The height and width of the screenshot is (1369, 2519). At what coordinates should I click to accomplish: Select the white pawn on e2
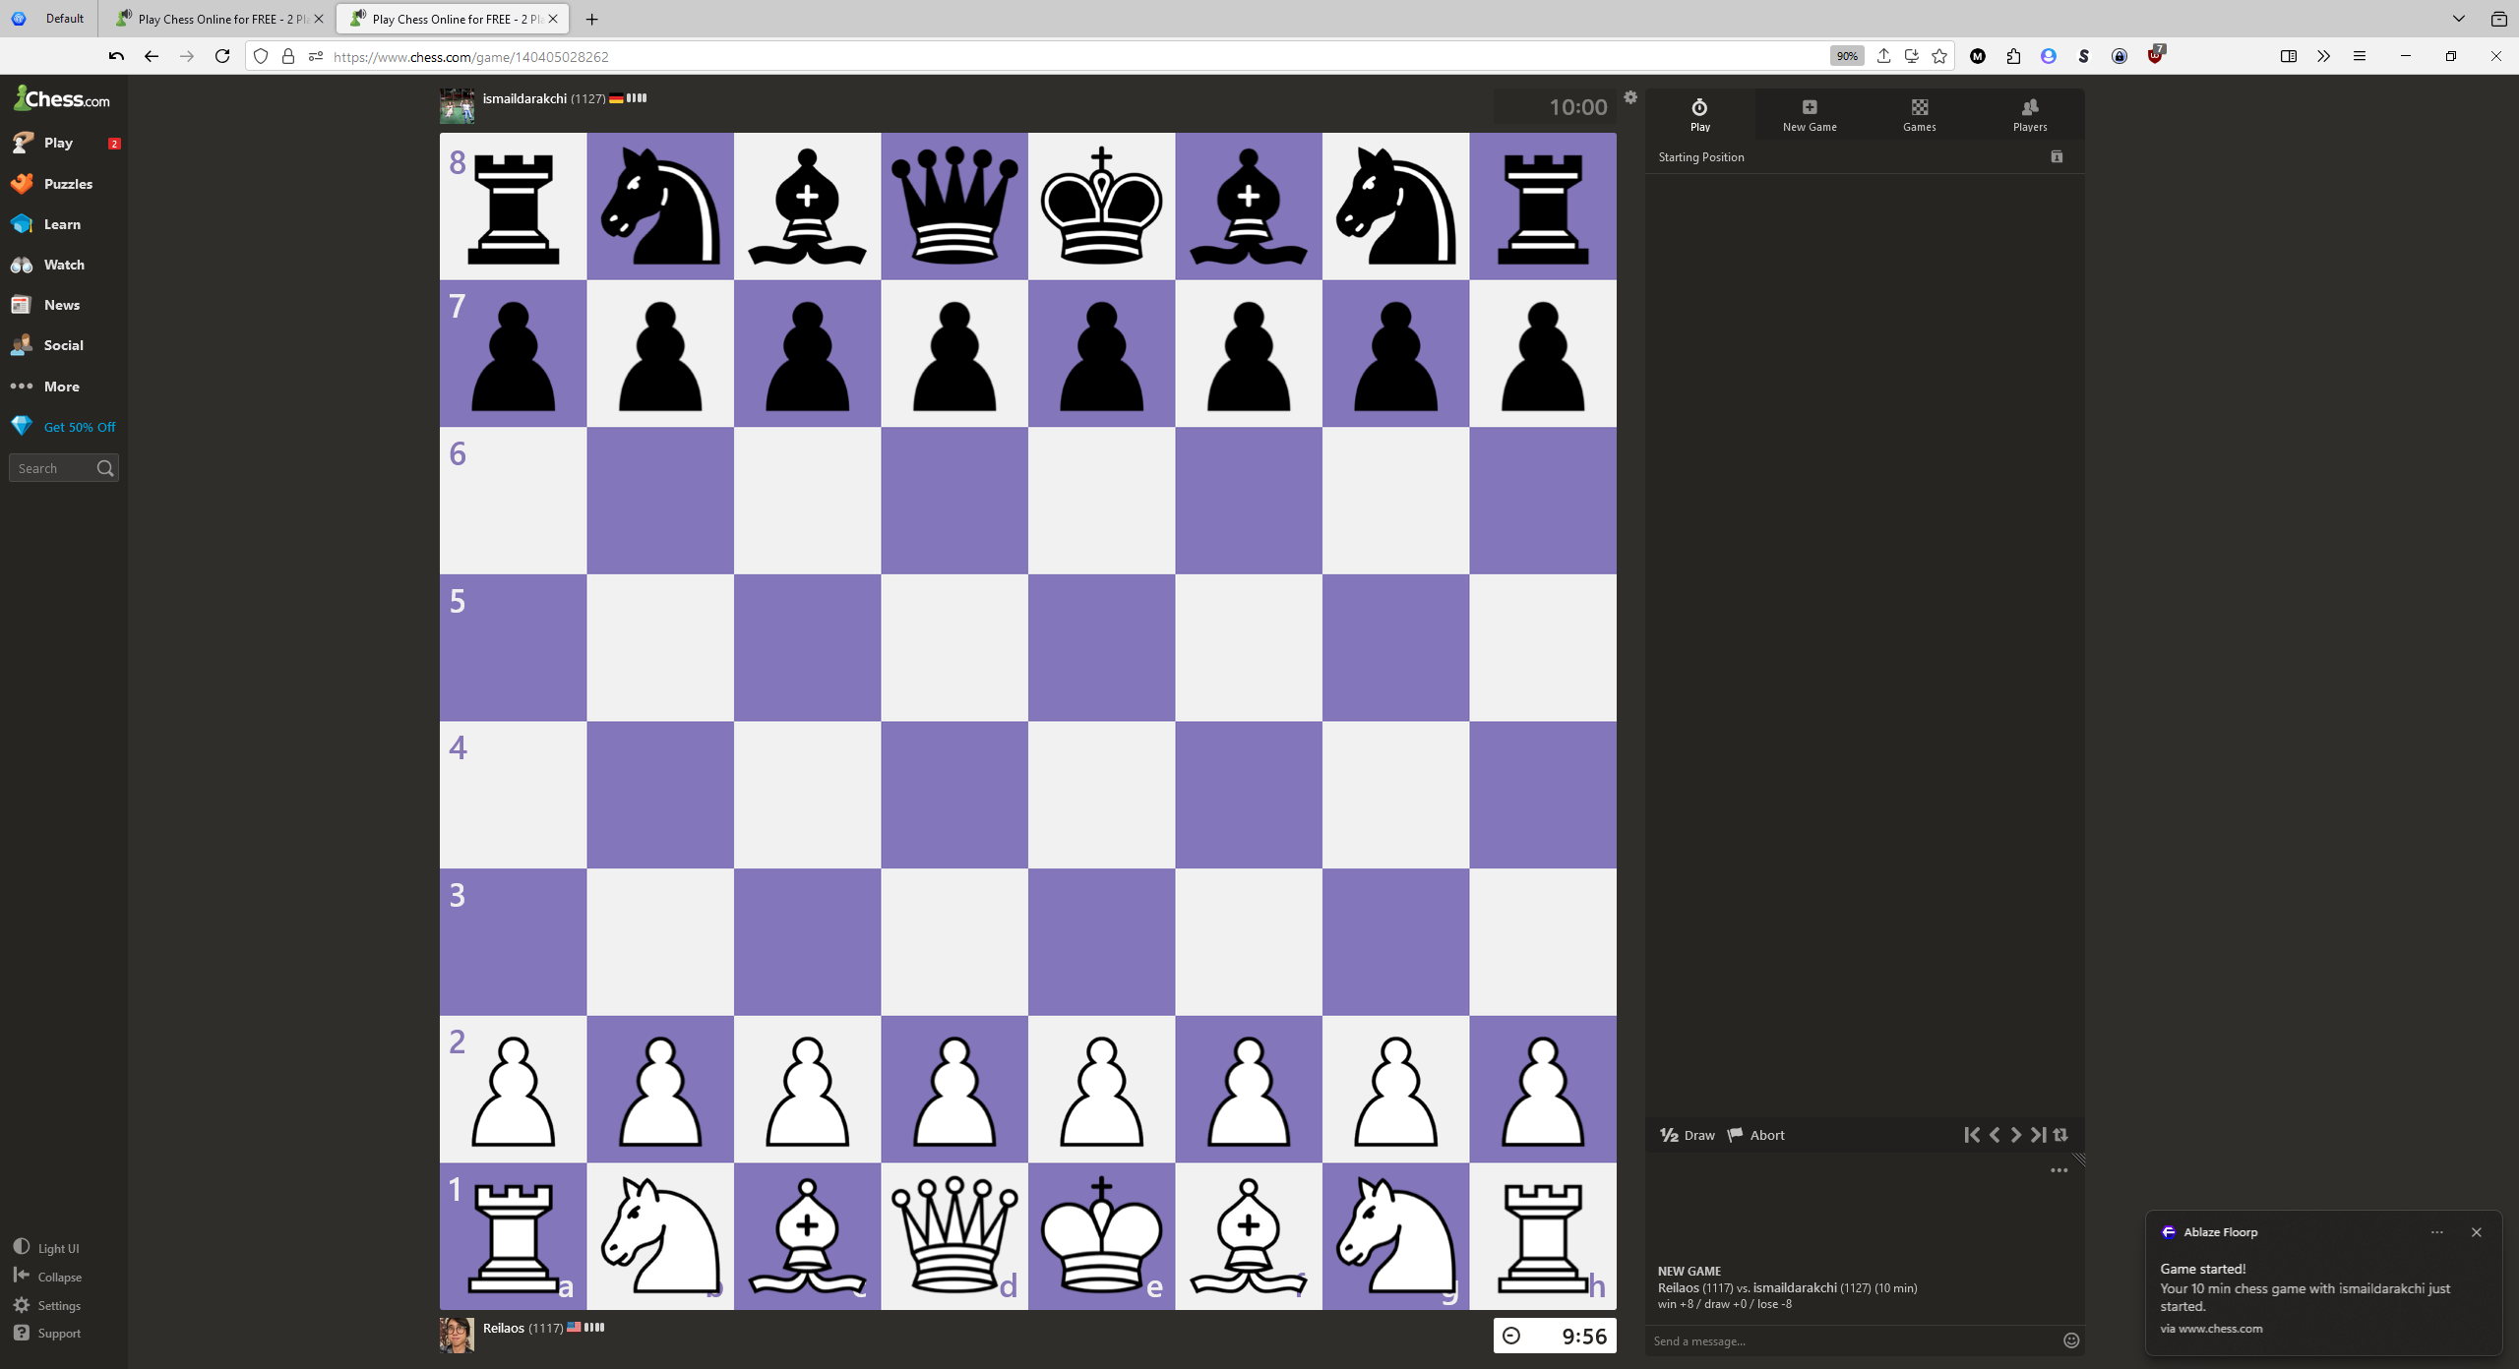[1101, 1090]
